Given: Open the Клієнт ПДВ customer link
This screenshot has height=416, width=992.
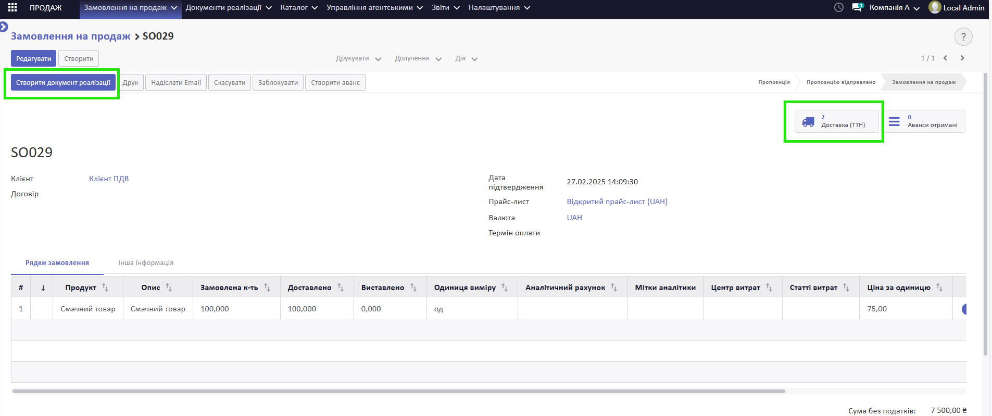Looking at the screenshot, I should click(109, 179).
